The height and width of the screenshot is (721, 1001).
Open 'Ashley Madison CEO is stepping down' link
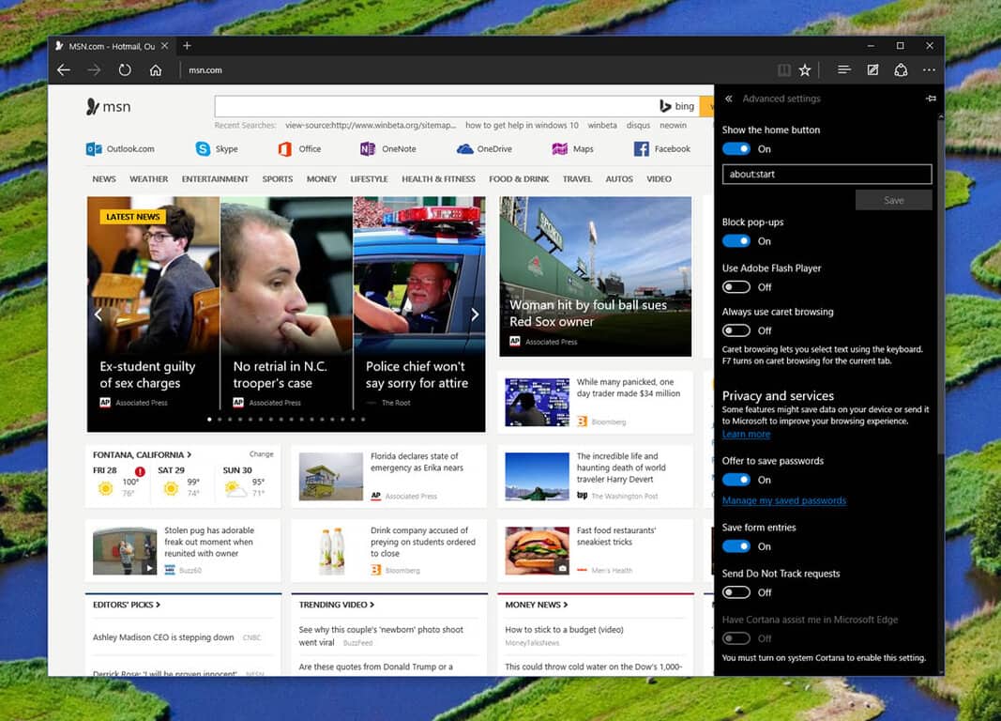click(163, 637)
